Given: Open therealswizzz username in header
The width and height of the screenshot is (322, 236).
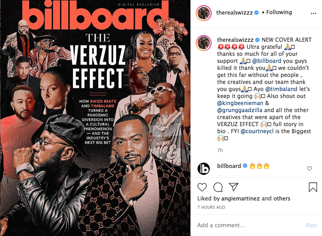Looking at the screenshot, I should (x=234, y=12).
